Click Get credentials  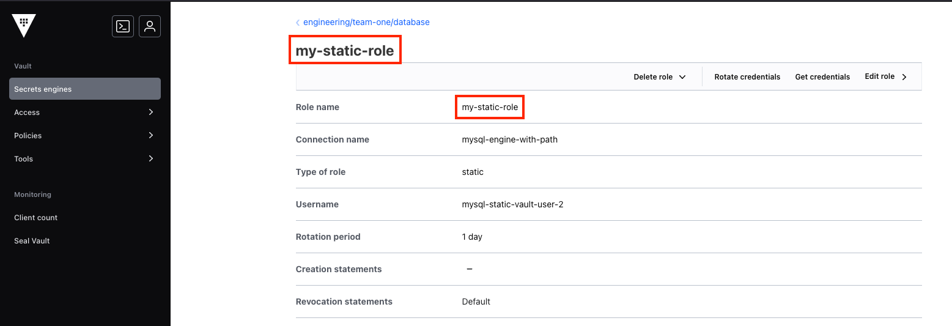tap(822, 77)
